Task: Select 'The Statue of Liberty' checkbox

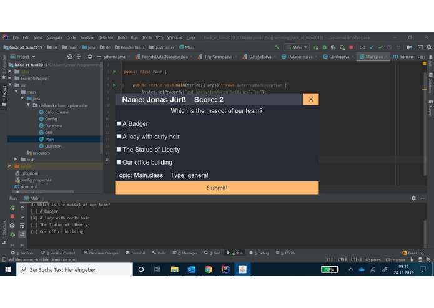Action: (x=119, y=149)
